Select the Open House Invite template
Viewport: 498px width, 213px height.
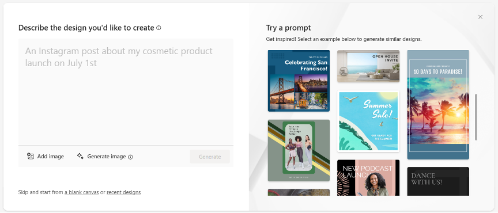(x=368, y=66)
